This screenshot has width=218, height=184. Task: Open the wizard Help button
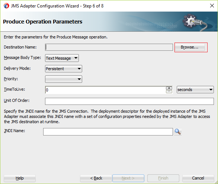pos(20,178)
